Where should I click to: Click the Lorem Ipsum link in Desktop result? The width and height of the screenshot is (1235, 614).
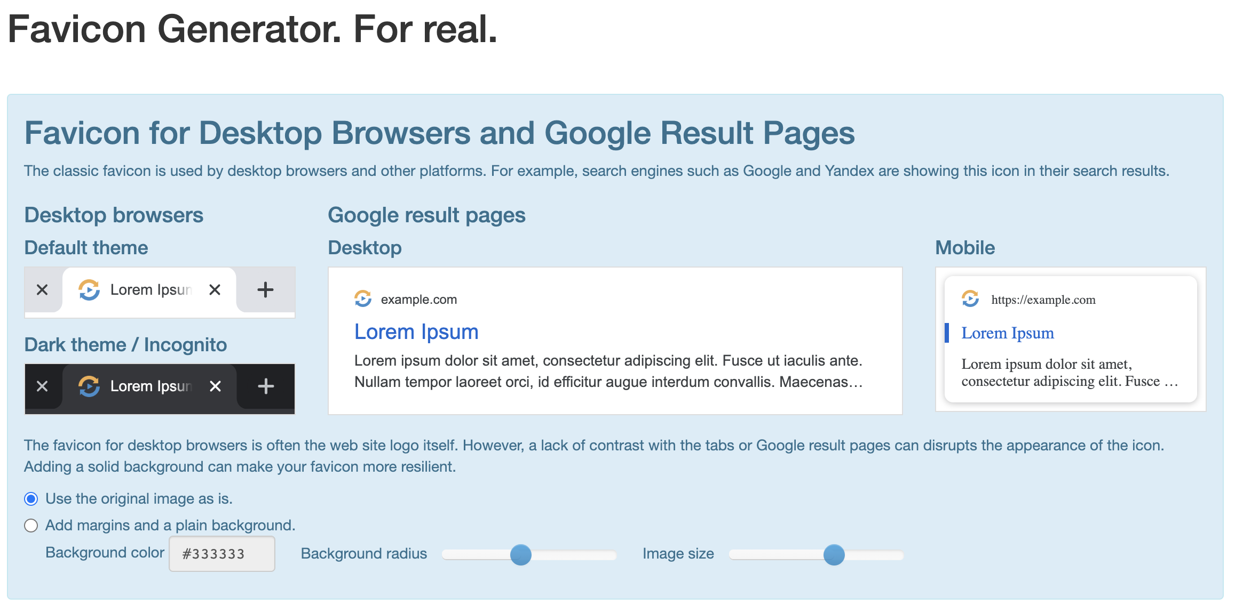coord(417,332)
